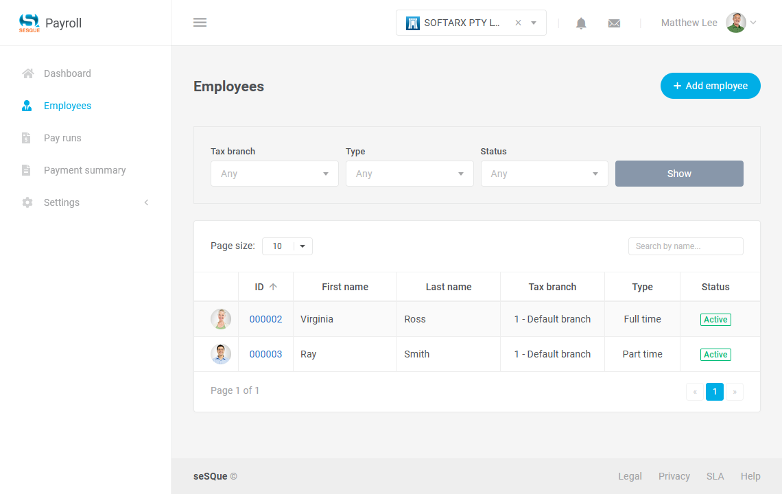Click Virginia Ross's Active status badge

715,319
